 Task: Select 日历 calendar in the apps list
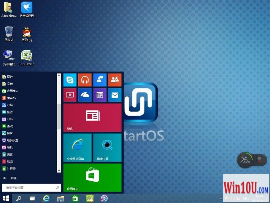[x=7, y=119]
